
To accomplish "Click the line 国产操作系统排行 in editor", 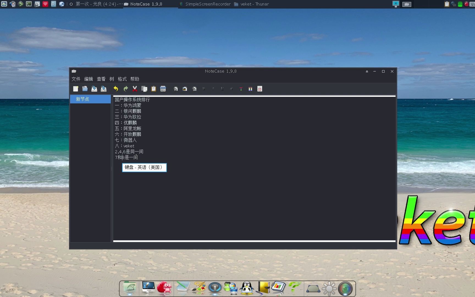I will click(x=132, y=100).
